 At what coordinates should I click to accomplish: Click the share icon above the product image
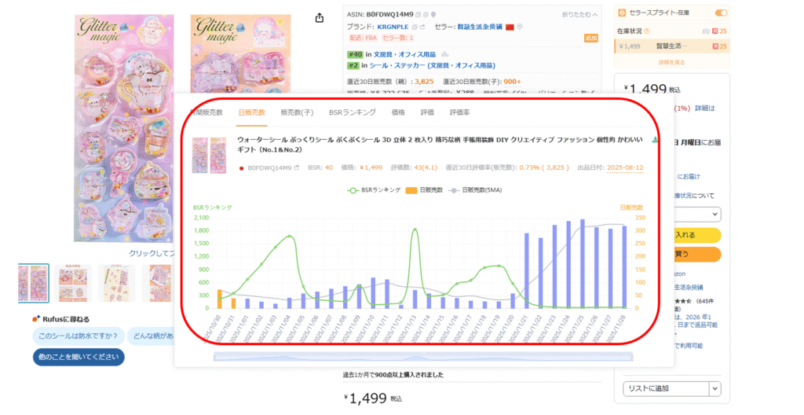tap(320, 18)
